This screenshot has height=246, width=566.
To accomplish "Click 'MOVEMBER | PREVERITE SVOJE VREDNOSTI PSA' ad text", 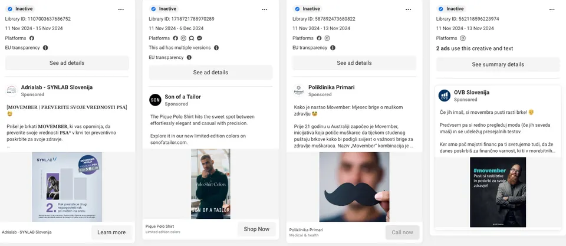I will (x=67, y=107).
